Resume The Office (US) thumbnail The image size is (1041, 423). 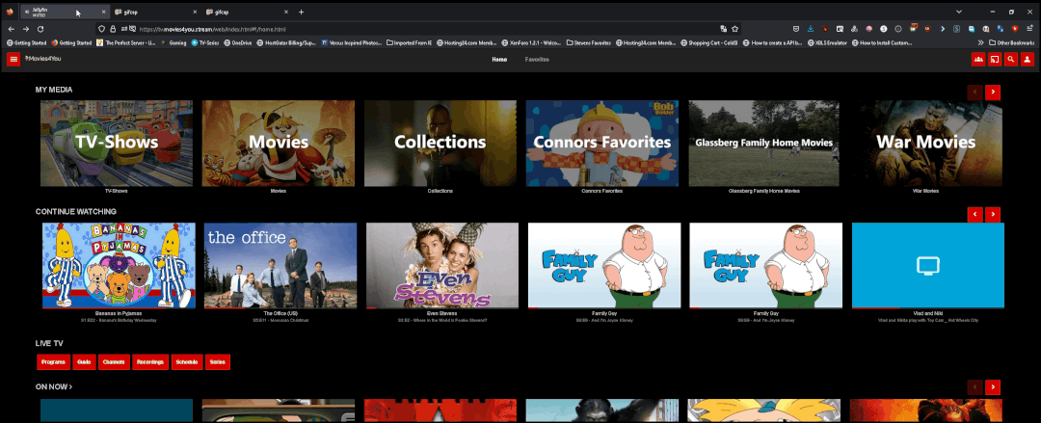pos(280,265)
